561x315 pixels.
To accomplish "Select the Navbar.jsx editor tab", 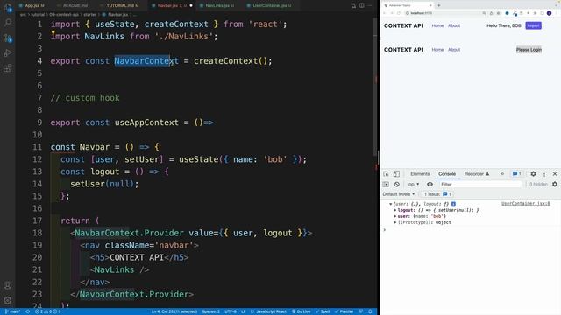I will pos(171,5).
